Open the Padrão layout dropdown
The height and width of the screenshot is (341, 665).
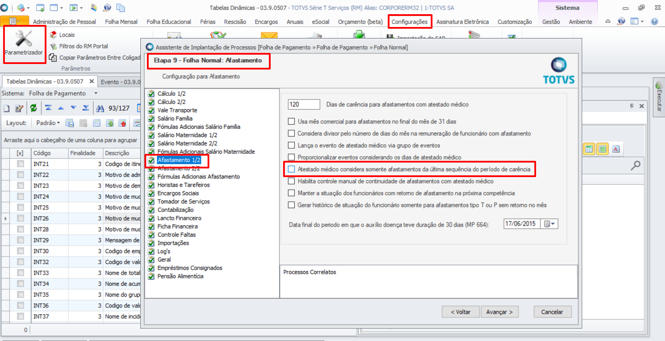coord(48,123)
